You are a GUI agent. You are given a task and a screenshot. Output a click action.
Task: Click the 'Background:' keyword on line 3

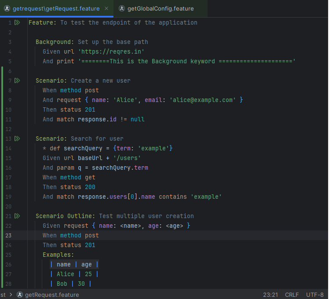pyautogui.click(x=55, y=42)
